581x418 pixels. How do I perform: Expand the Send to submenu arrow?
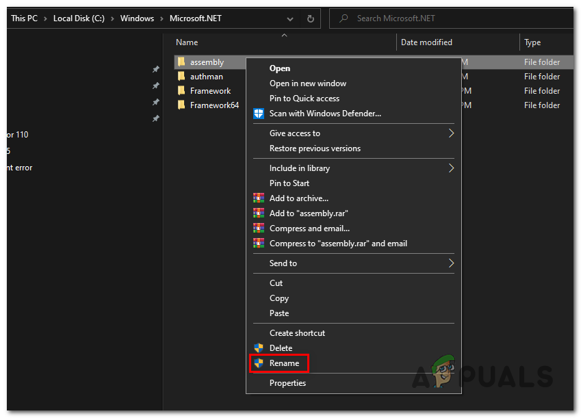coord(451,263)
